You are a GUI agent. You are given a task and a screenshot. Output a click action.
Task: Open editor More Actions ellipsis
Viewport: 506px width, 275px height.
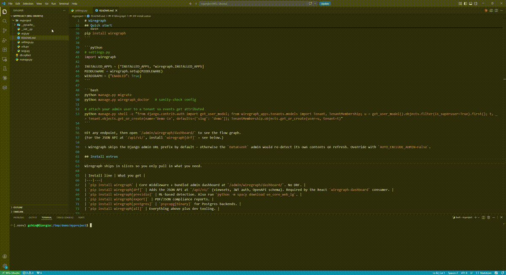pos(501,11)
